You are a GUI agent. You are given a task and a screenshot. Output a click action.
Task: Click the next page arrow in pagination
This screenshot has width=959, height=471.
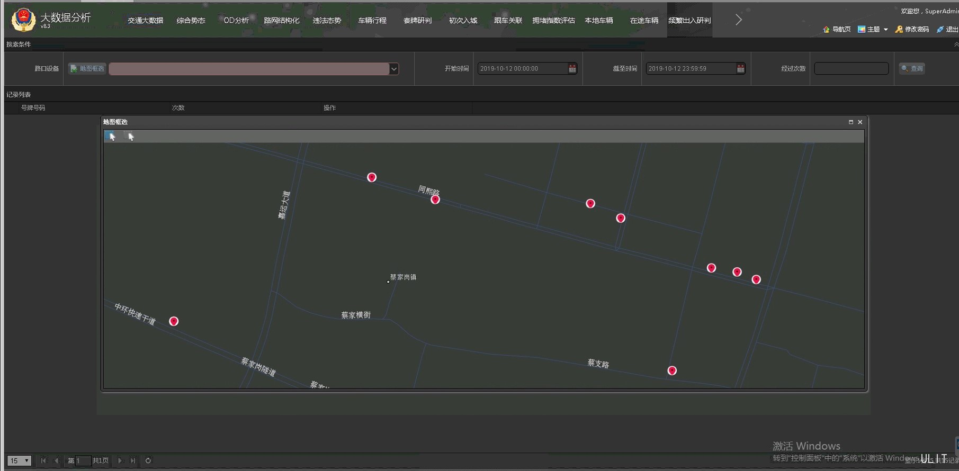pos(120,460)
